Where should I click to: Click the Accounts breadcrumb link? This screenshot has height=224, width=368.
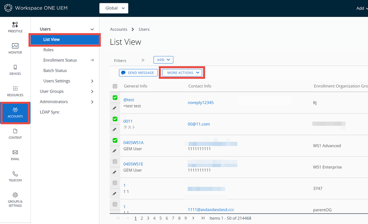[x=119, y=29]
